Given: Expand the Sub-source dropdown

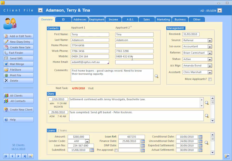Looking at the screenshot, I should [x=210, y=47].
